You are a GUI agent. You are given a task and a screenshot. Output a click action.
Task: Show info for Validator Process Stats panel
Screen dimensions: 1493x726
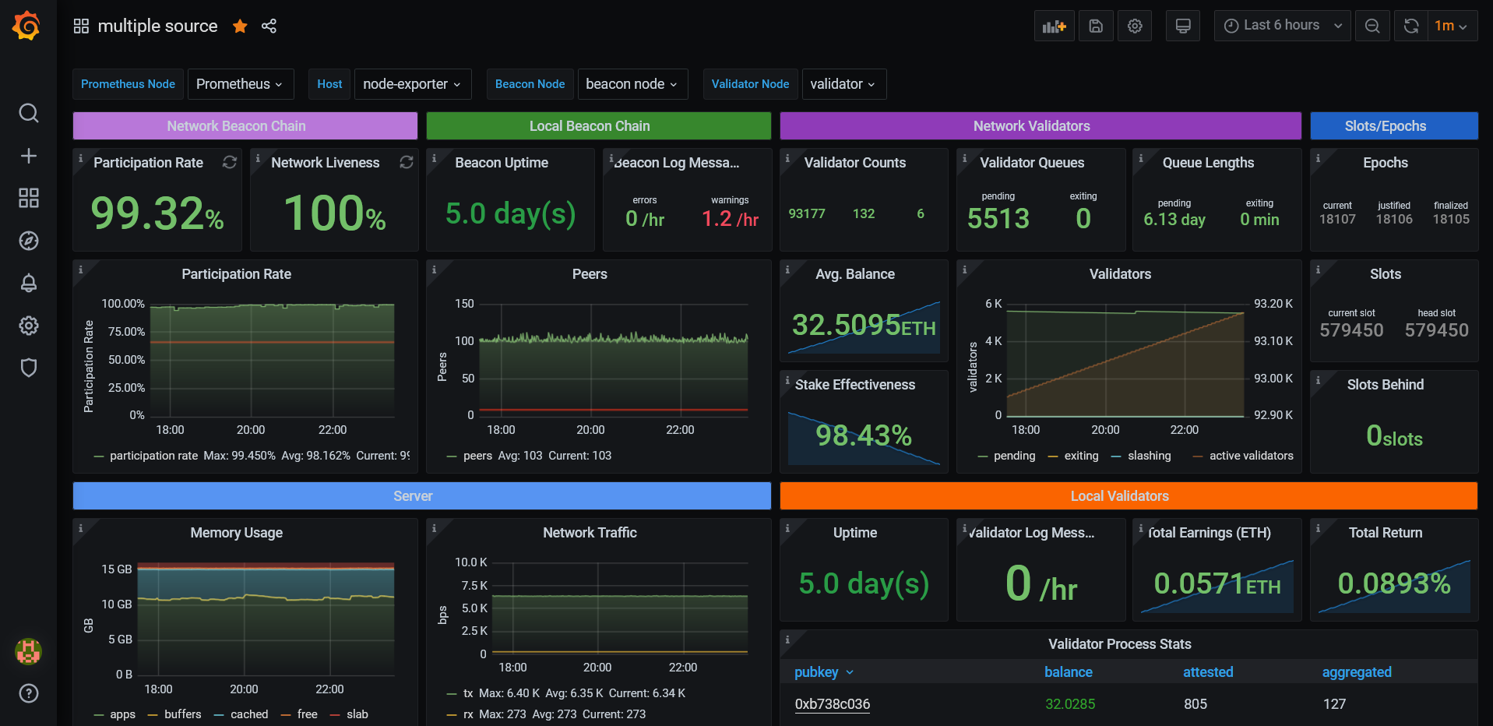pos(787,640)
